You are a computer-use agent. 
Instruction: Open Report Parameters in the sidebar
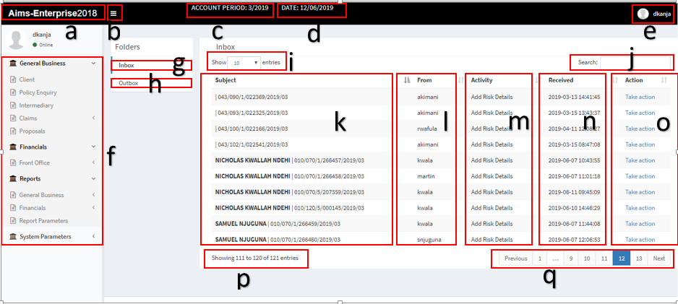(x=43, y=220)
